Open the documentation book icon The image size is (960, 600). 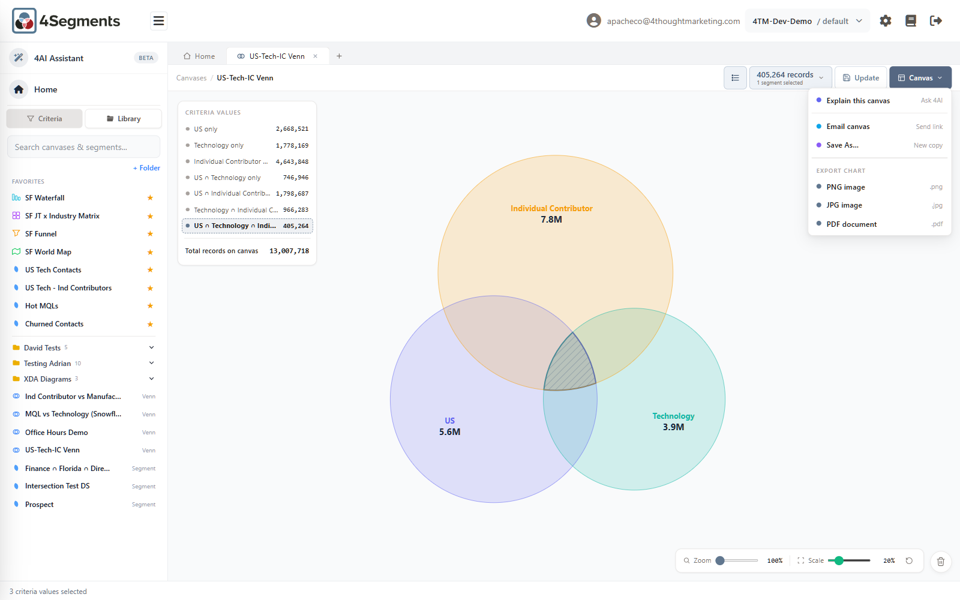910,21
